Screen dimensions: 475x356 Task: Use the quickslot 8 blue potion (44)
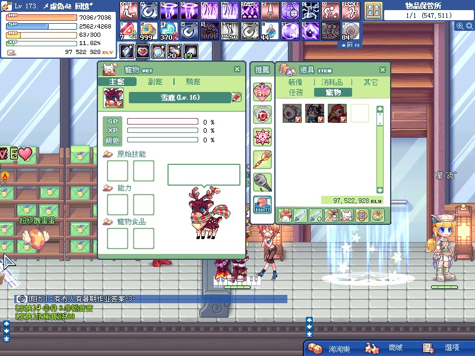[x=270, y=31]
